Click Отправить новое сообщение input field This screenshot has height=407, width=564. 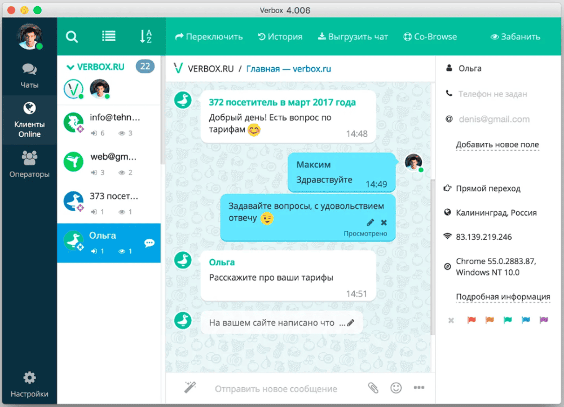click(x=276, y=388)
